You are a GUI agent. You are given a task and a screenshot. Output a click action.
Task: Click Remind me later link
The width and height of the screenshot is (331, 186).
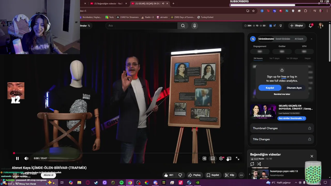point(282,94)
